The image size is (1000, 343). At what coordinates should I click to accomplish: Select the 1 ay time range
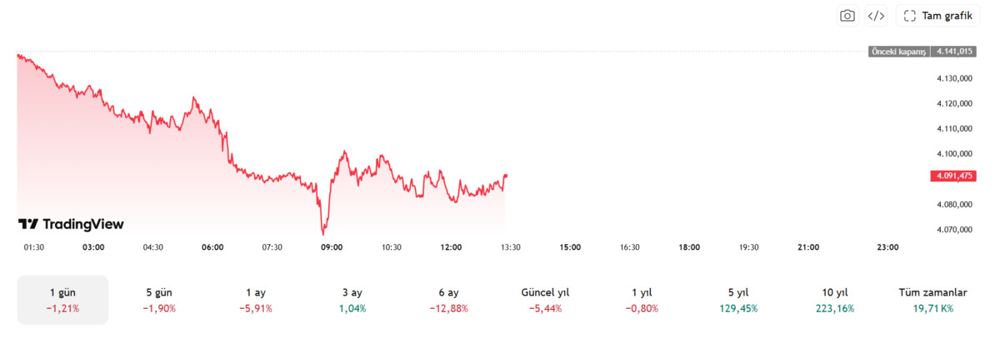(257, 300)
